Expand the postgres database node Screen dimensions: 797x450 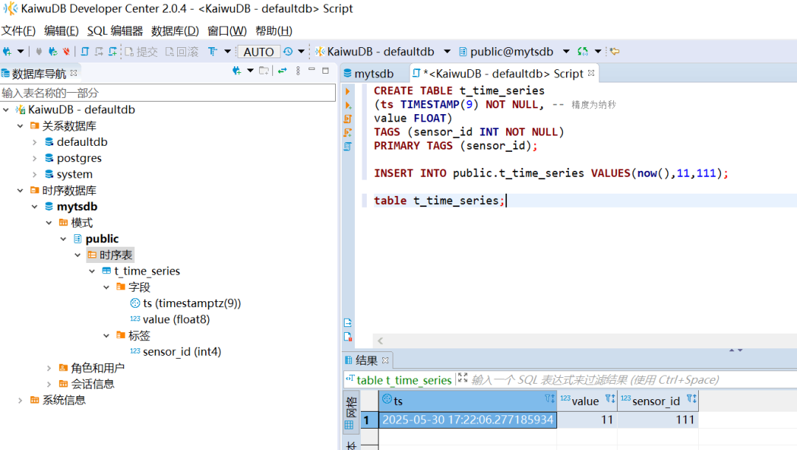[35, 158]
